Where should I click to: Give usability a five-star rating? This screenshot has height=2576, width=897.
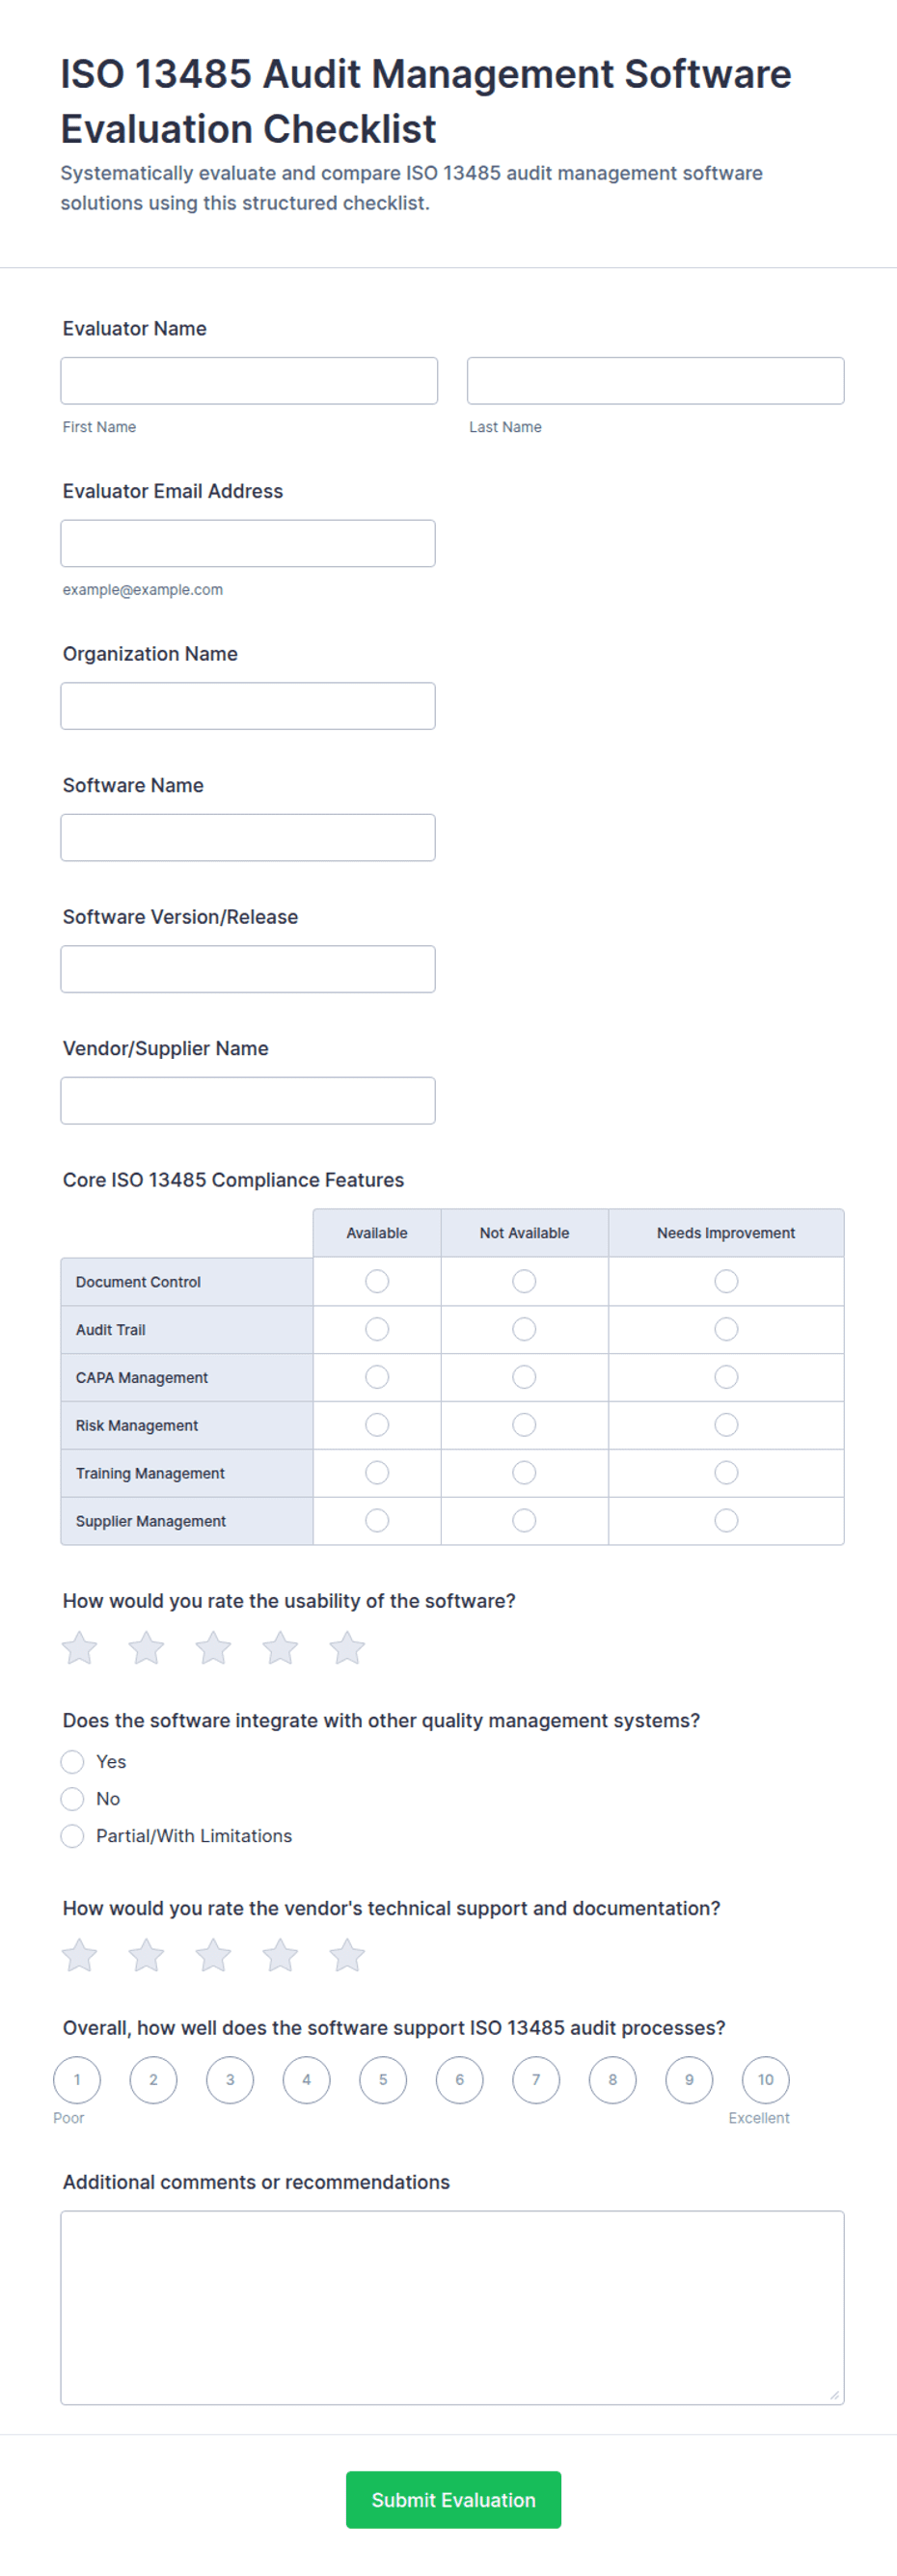[x=347, y=1647]
